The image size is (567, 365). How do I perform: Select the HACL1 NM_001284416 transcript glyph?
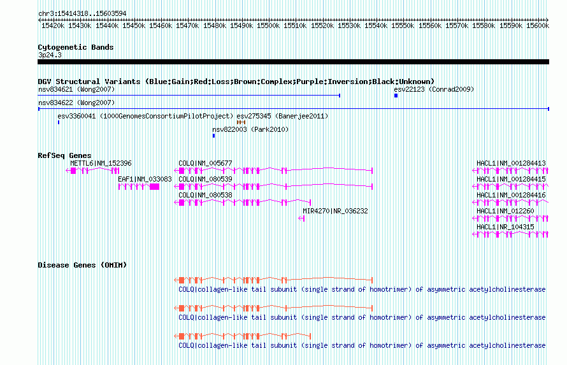click(x=510, y=203)
